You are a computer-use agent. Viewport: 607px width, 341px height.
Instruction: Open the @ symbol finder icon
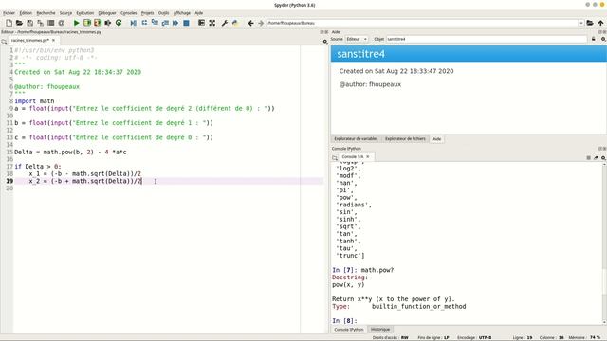[x=61, y=23]
